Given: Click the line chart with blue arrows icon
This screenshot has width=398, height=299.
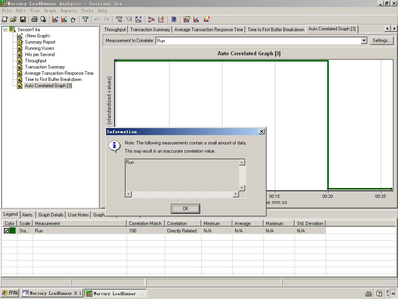Looking at the screenshot, I should pos(139,19).
